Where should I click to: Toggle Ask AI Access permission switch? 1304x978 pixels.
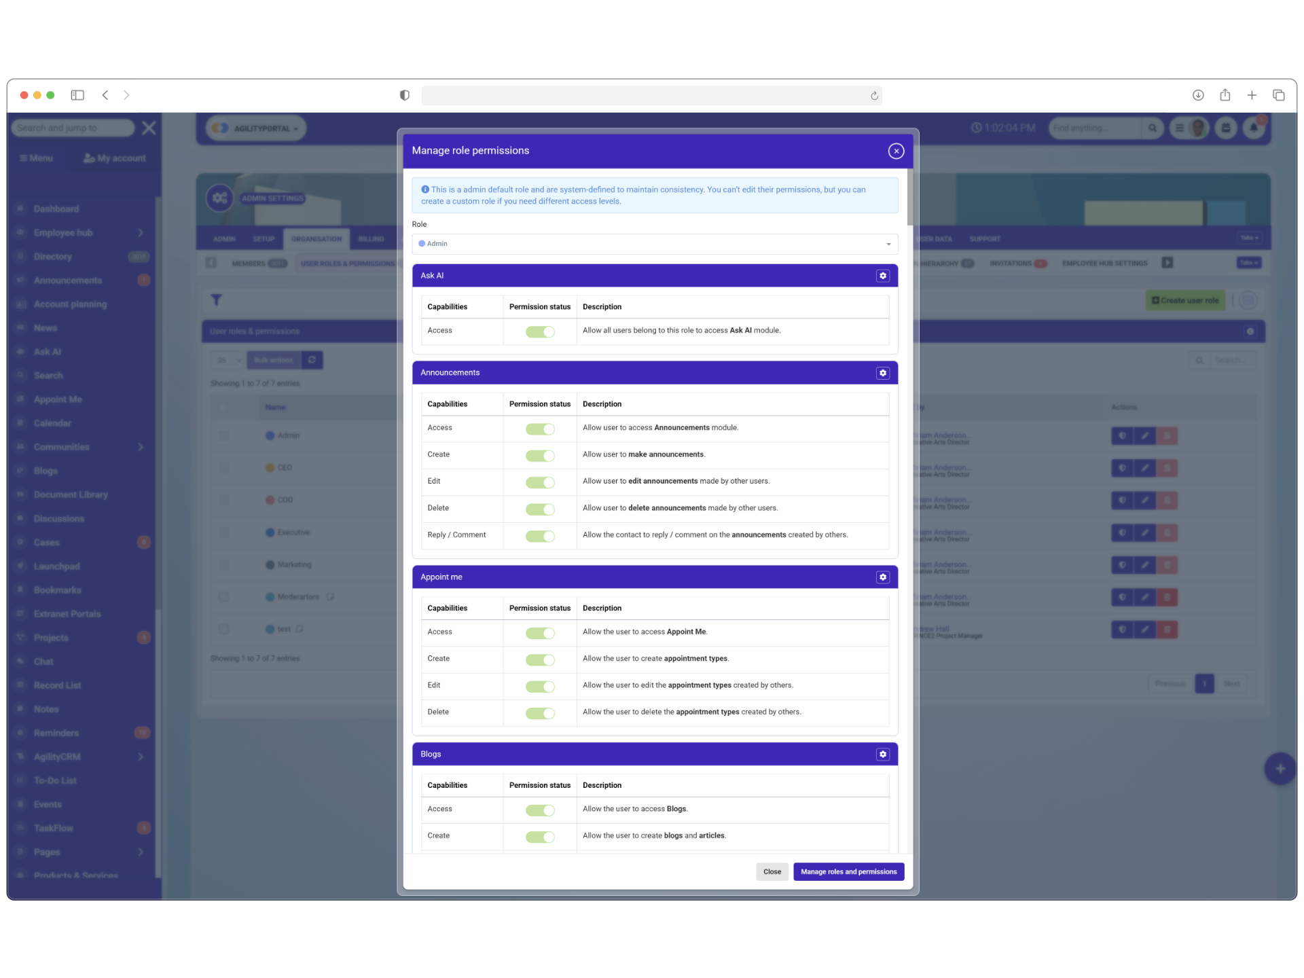[540, 332]
